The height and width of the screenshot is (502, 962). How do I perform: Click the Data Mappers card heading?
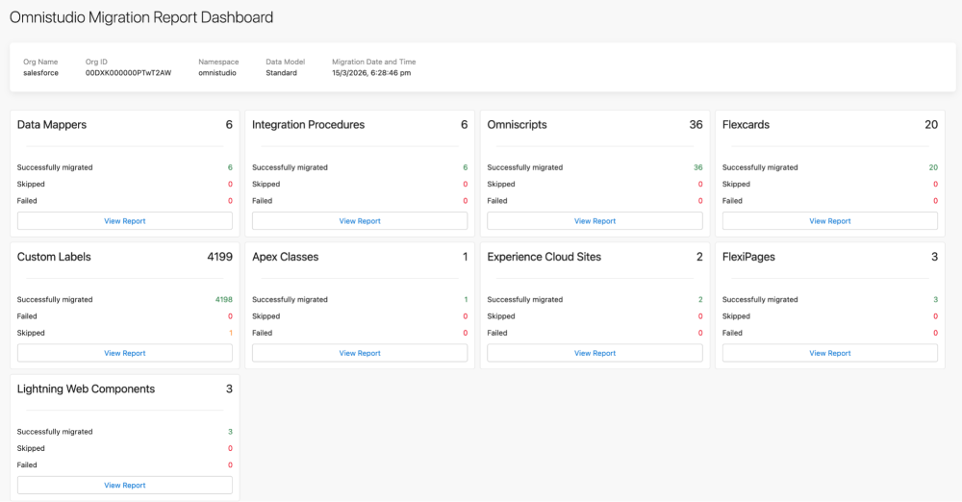52,125
